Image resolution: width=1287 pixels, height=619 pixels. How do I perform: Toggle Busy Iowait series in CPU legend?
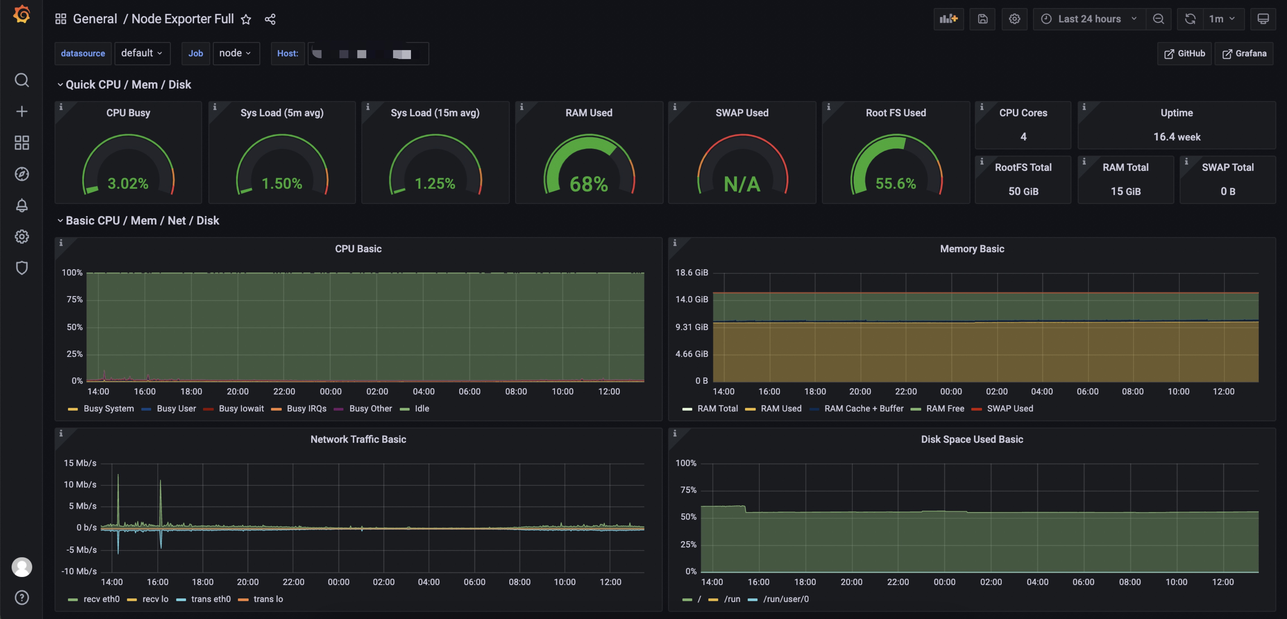(x=241, y=408)
